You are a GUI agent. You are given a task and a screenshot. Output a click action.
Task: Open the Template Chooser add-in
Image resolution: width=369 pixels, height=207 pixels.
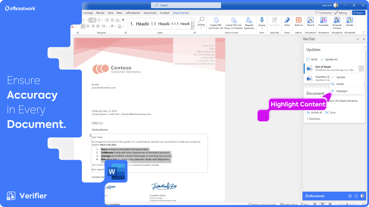click(x=337, y=23)
